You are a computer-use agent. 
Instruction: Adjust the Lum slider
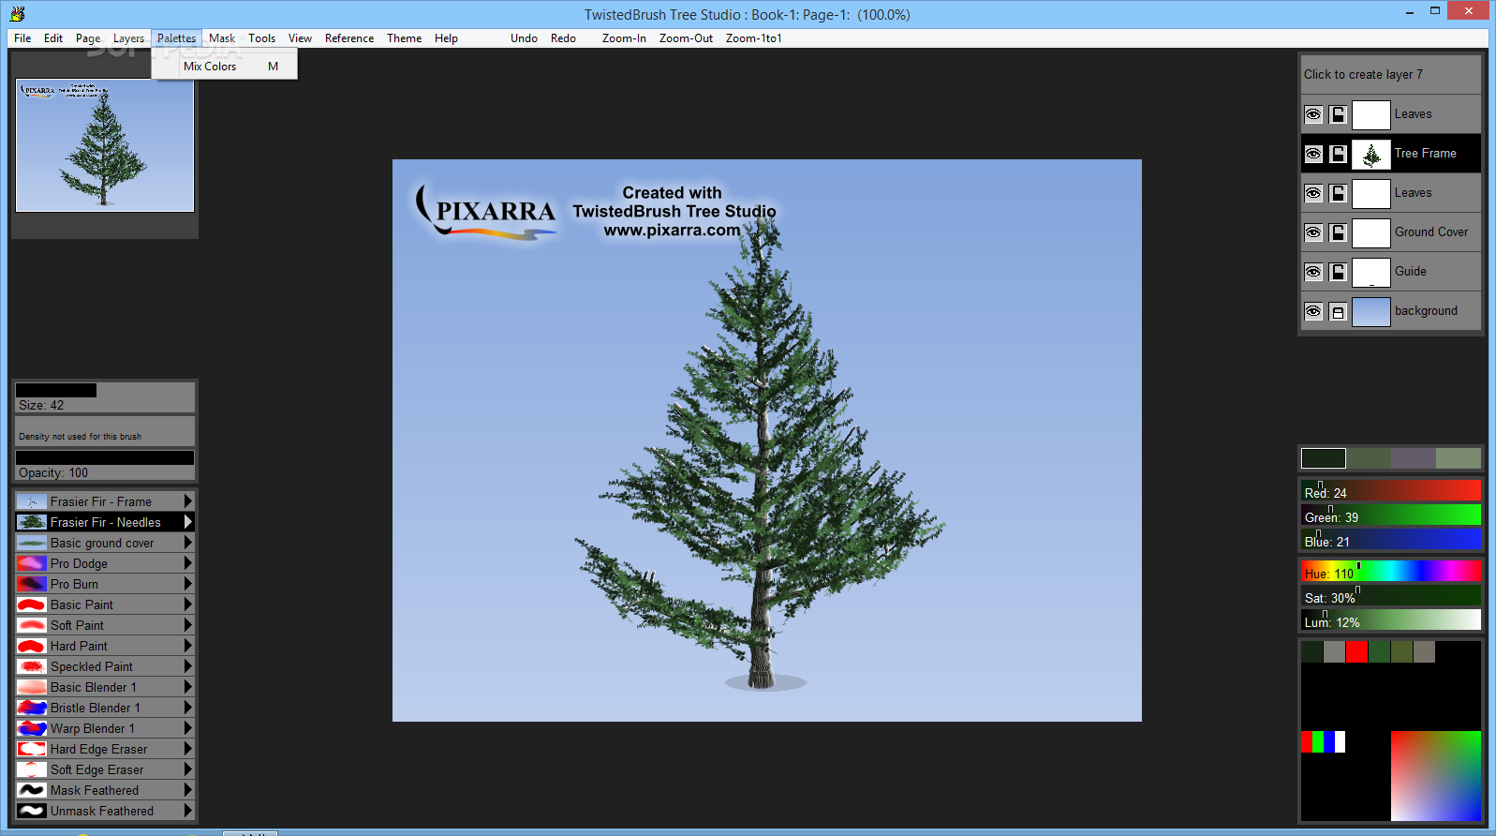pyautogui.click(x=1391, y=620)
